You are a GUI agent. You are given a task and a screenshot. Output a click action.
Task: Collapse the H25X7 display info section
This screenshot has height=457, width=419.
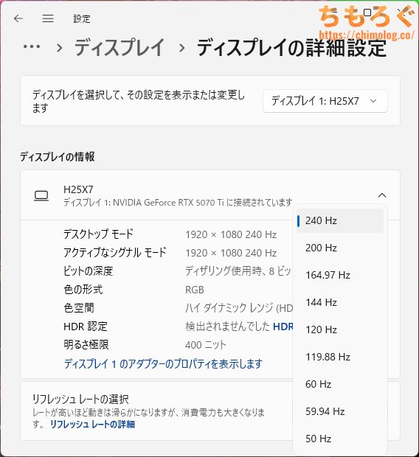point(382,195)
